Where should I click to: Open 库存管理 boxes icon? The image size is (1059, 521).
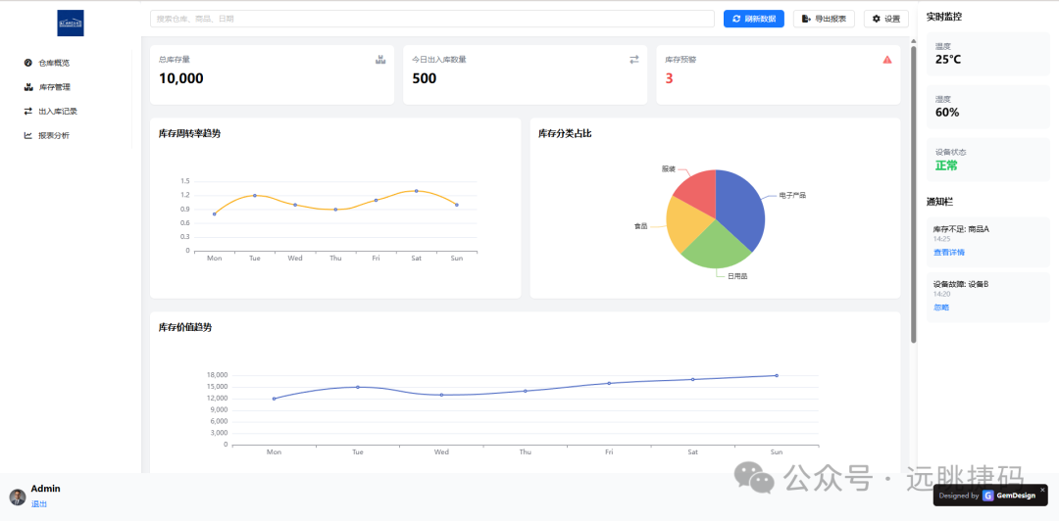[28, 87]
